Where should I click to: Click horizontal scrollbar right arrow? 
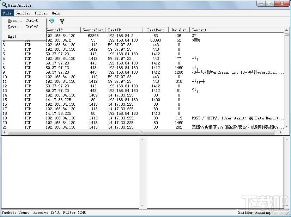point(281,132)
